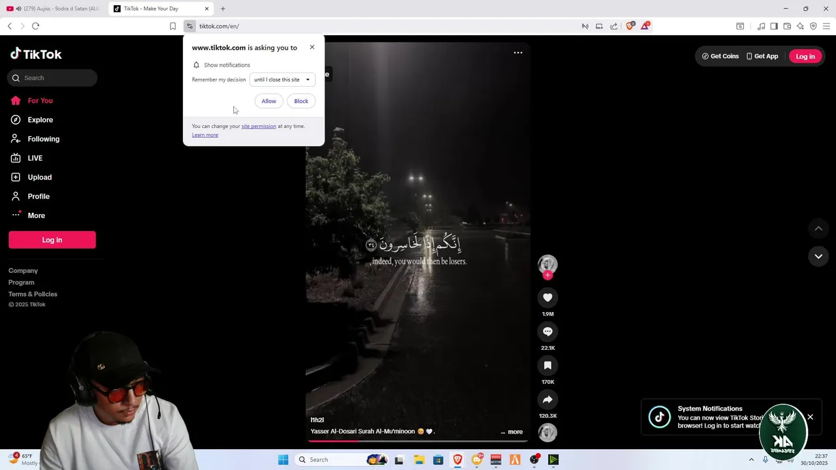Show hidden system tray icons

click(x=750, y=460)
